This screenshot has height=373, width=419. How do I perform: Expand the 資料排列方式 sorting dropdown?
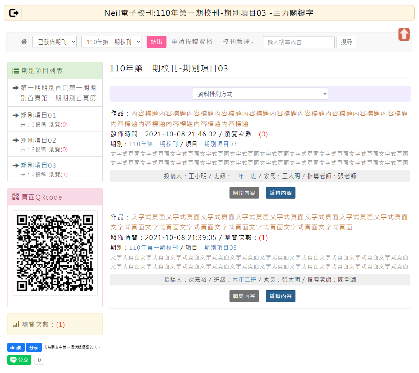[x=260, y=94]
